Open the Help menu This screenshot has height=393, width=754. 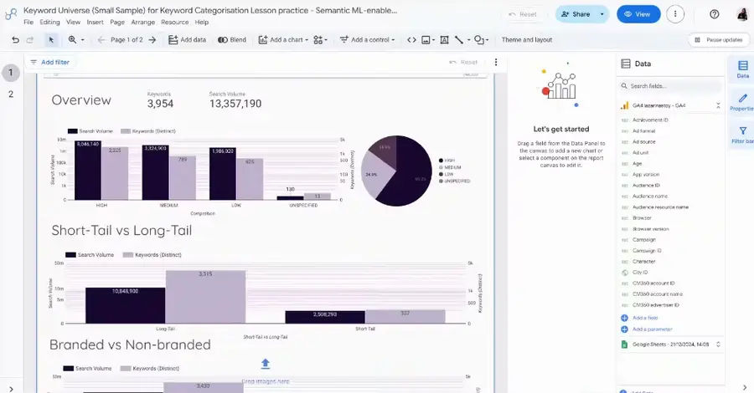[x=201, y=22]
